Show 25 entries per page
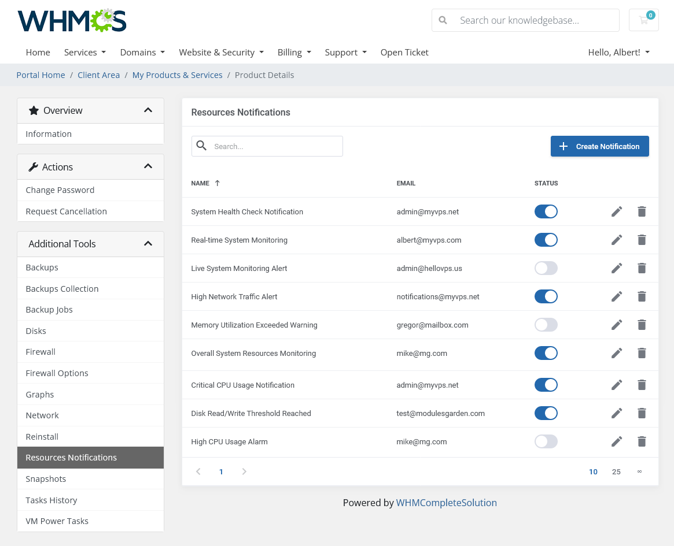The image size is (674, 546). tap(616, 471)
